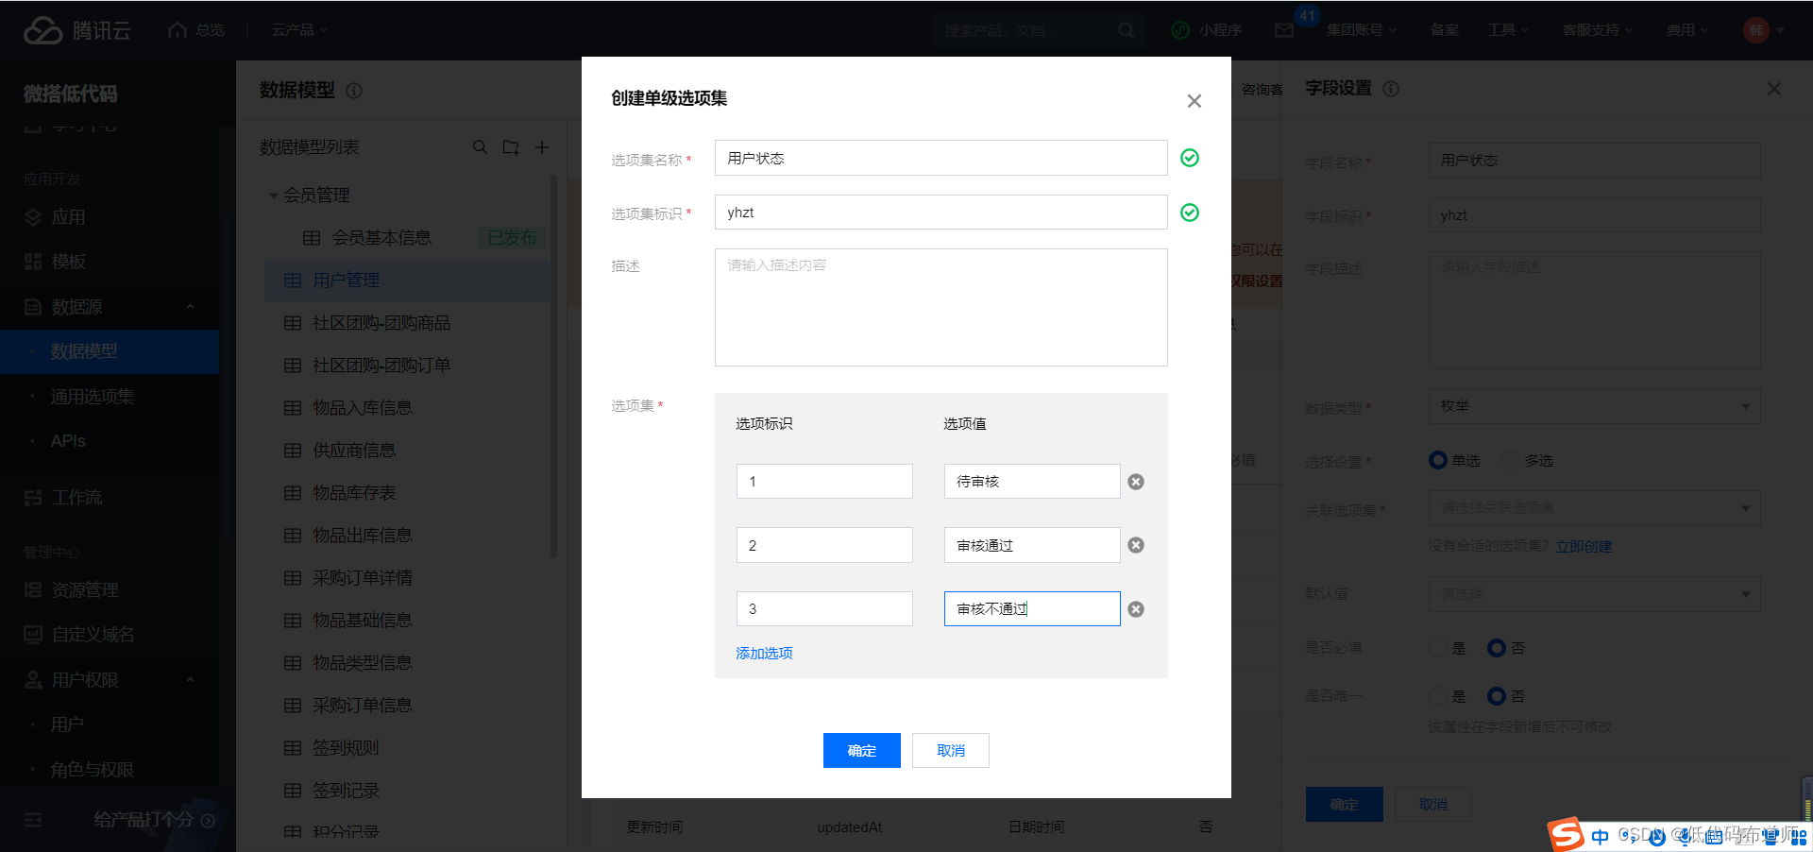1813x852 pixels.
Task: Open the 客服支持 menu in top bar
Action: pos(1591,29)
